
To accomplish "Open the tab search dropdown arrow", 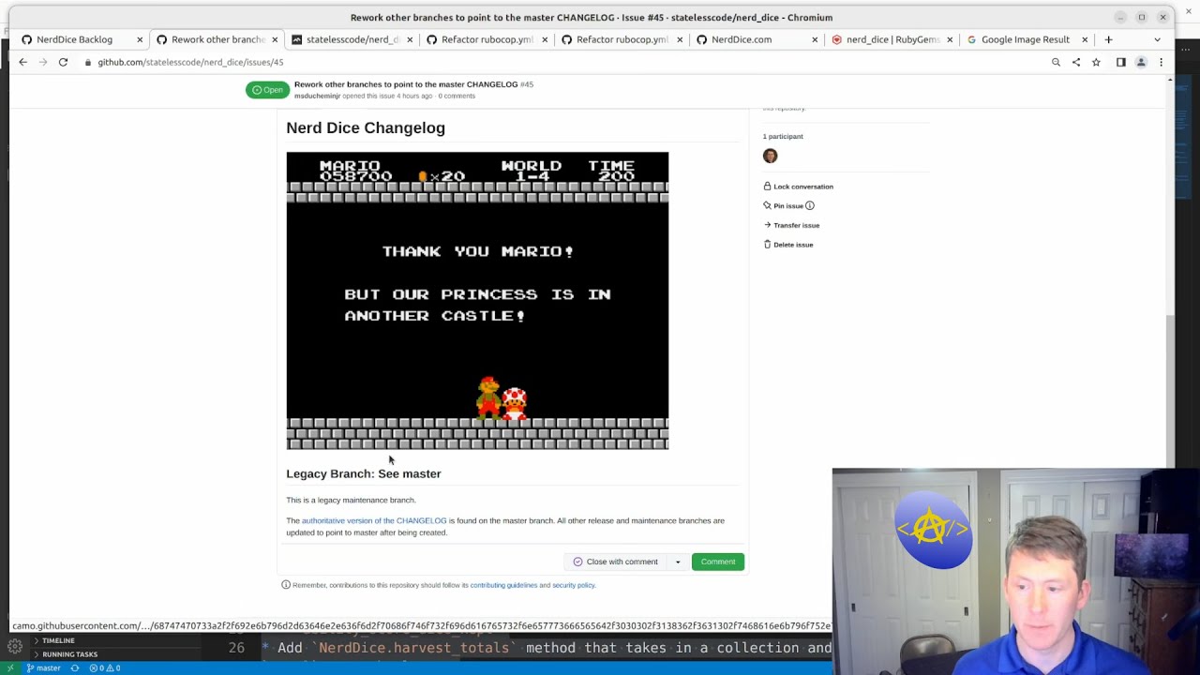I will [x=1157, y=39].
